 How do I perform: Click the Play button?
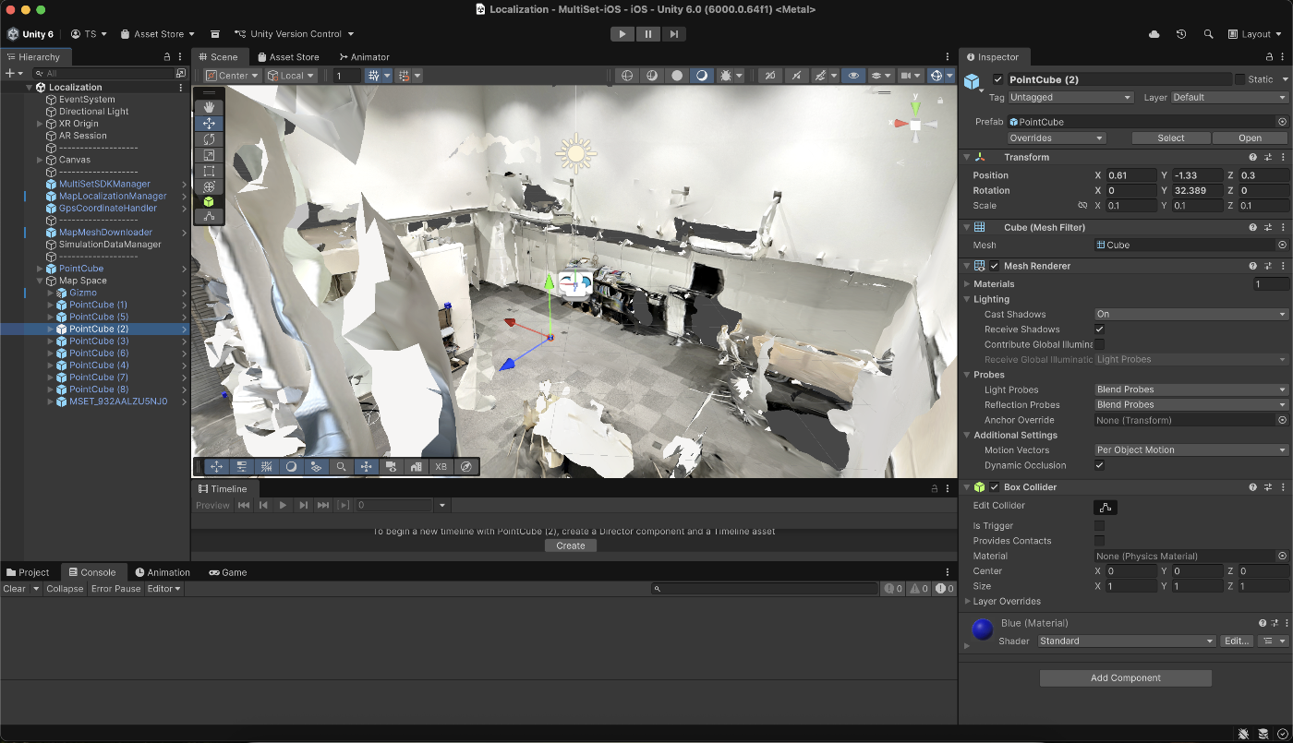622,34
